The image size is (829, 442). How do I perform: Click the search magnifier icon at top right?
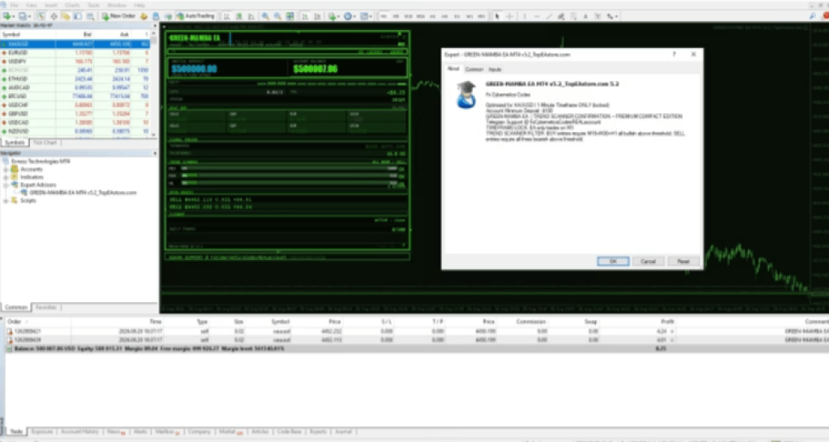pos(812,16)
